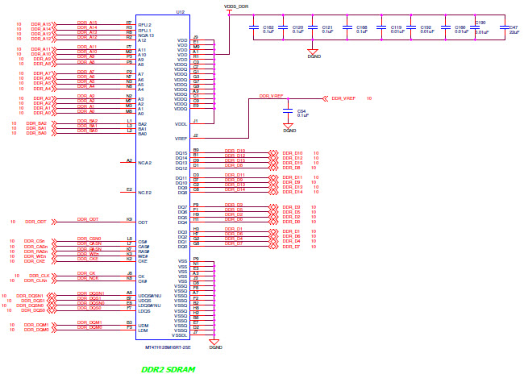Click the DDR_A14 port label
The height and width of the screenshot is (374, 524).
[41, 29]
